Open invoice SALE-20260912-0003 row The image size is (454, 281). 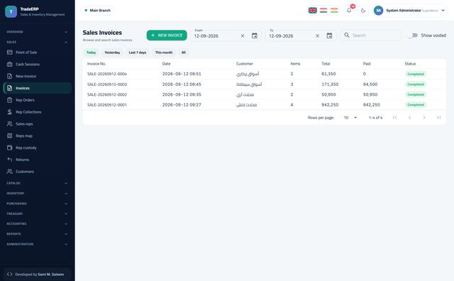click(264, 84)
